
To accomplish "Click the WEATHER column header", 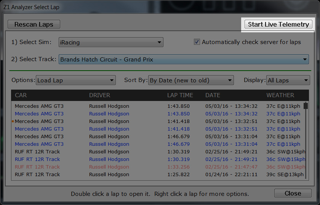I will [280, 95].
